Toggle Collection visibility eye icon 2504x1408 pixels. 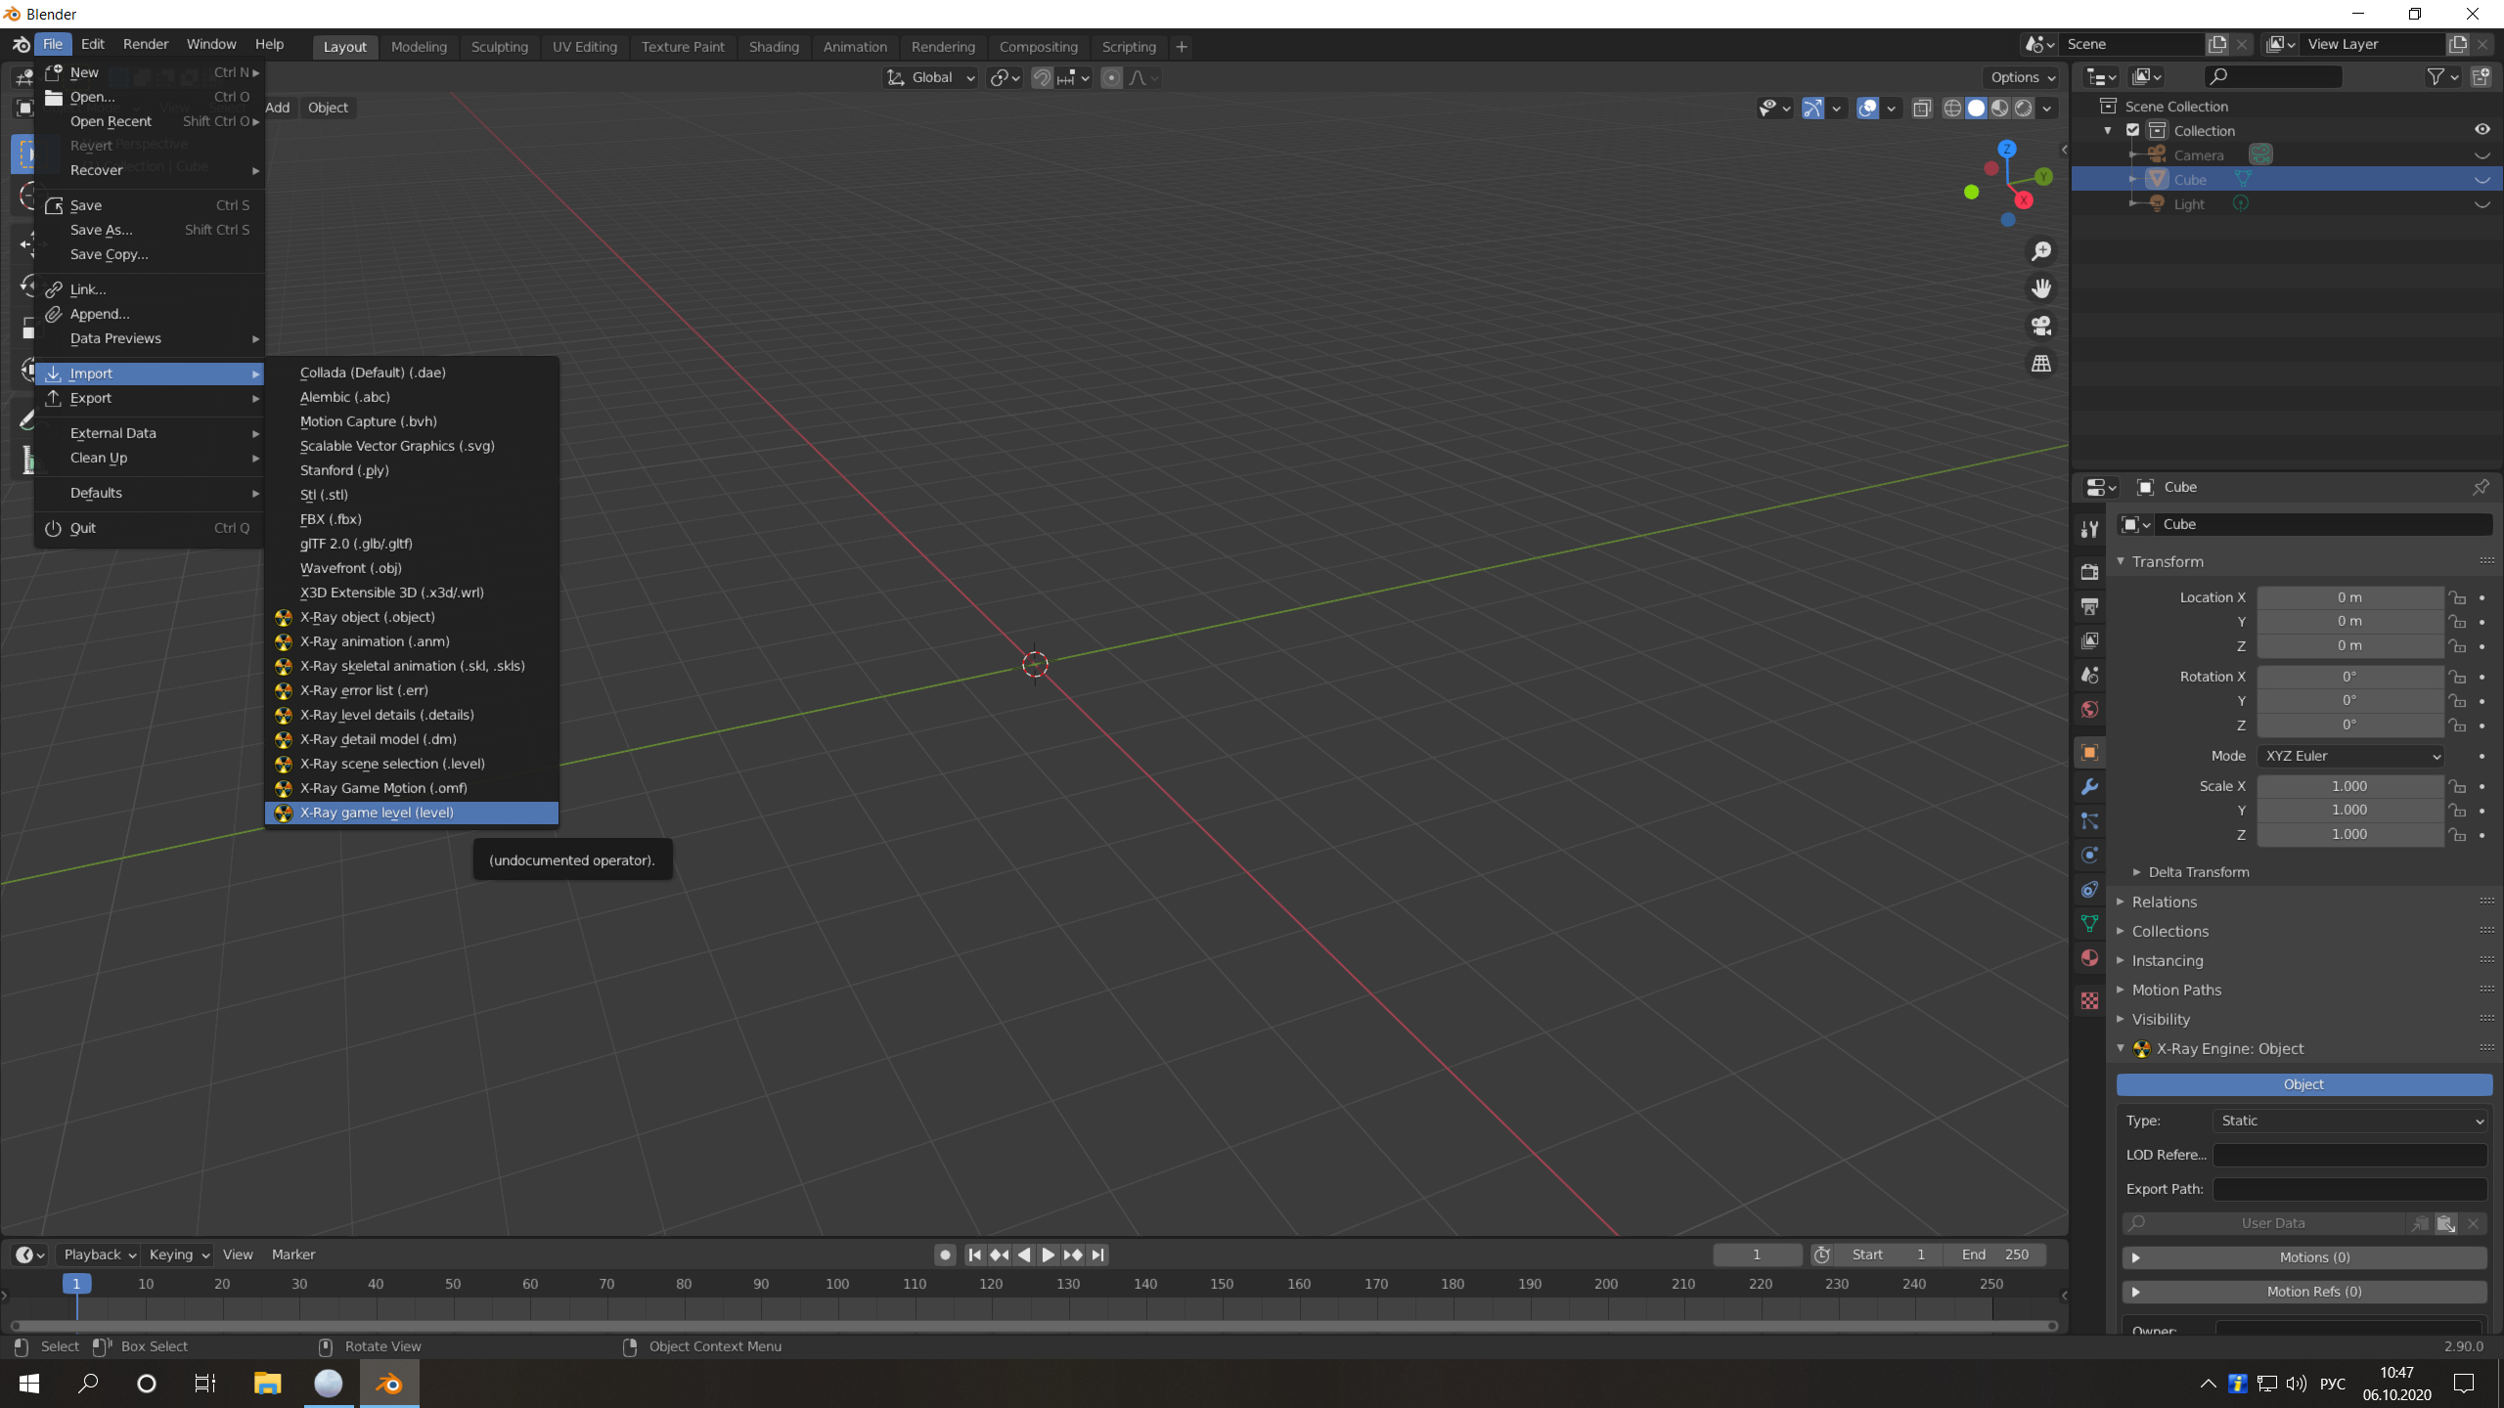2482,130
